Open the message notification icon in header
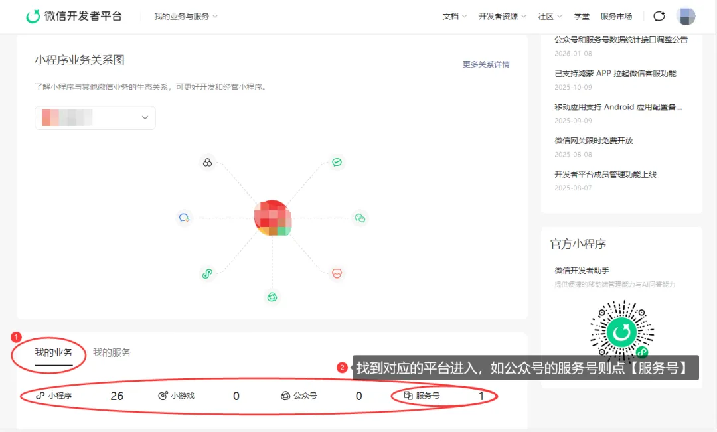The width and height of the screenshot is (717, 432). (659, 16)
